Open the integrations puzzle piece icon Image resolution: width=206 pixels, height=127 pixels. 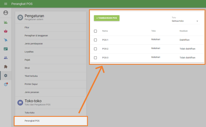coord(6,67)
